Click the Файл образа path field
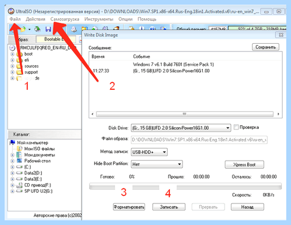The image size is (291, 225). tap(199, 140)
